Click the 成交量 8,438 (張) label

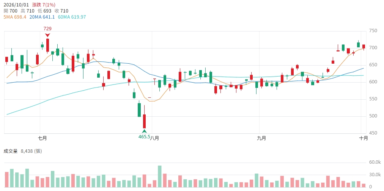(x=22, y=151)
